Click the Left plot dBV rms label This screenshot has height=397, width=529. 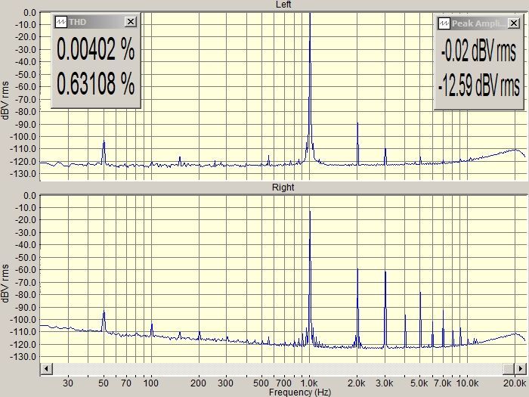click(x=5, y=101)
